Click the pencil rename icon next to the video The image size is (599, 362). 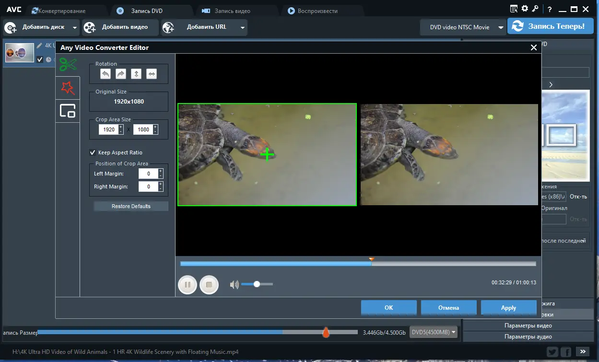tap(40, 46)
